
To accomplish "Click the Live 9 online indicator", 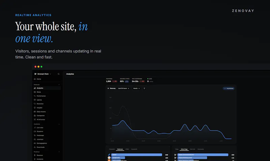I will coord(150,80).
